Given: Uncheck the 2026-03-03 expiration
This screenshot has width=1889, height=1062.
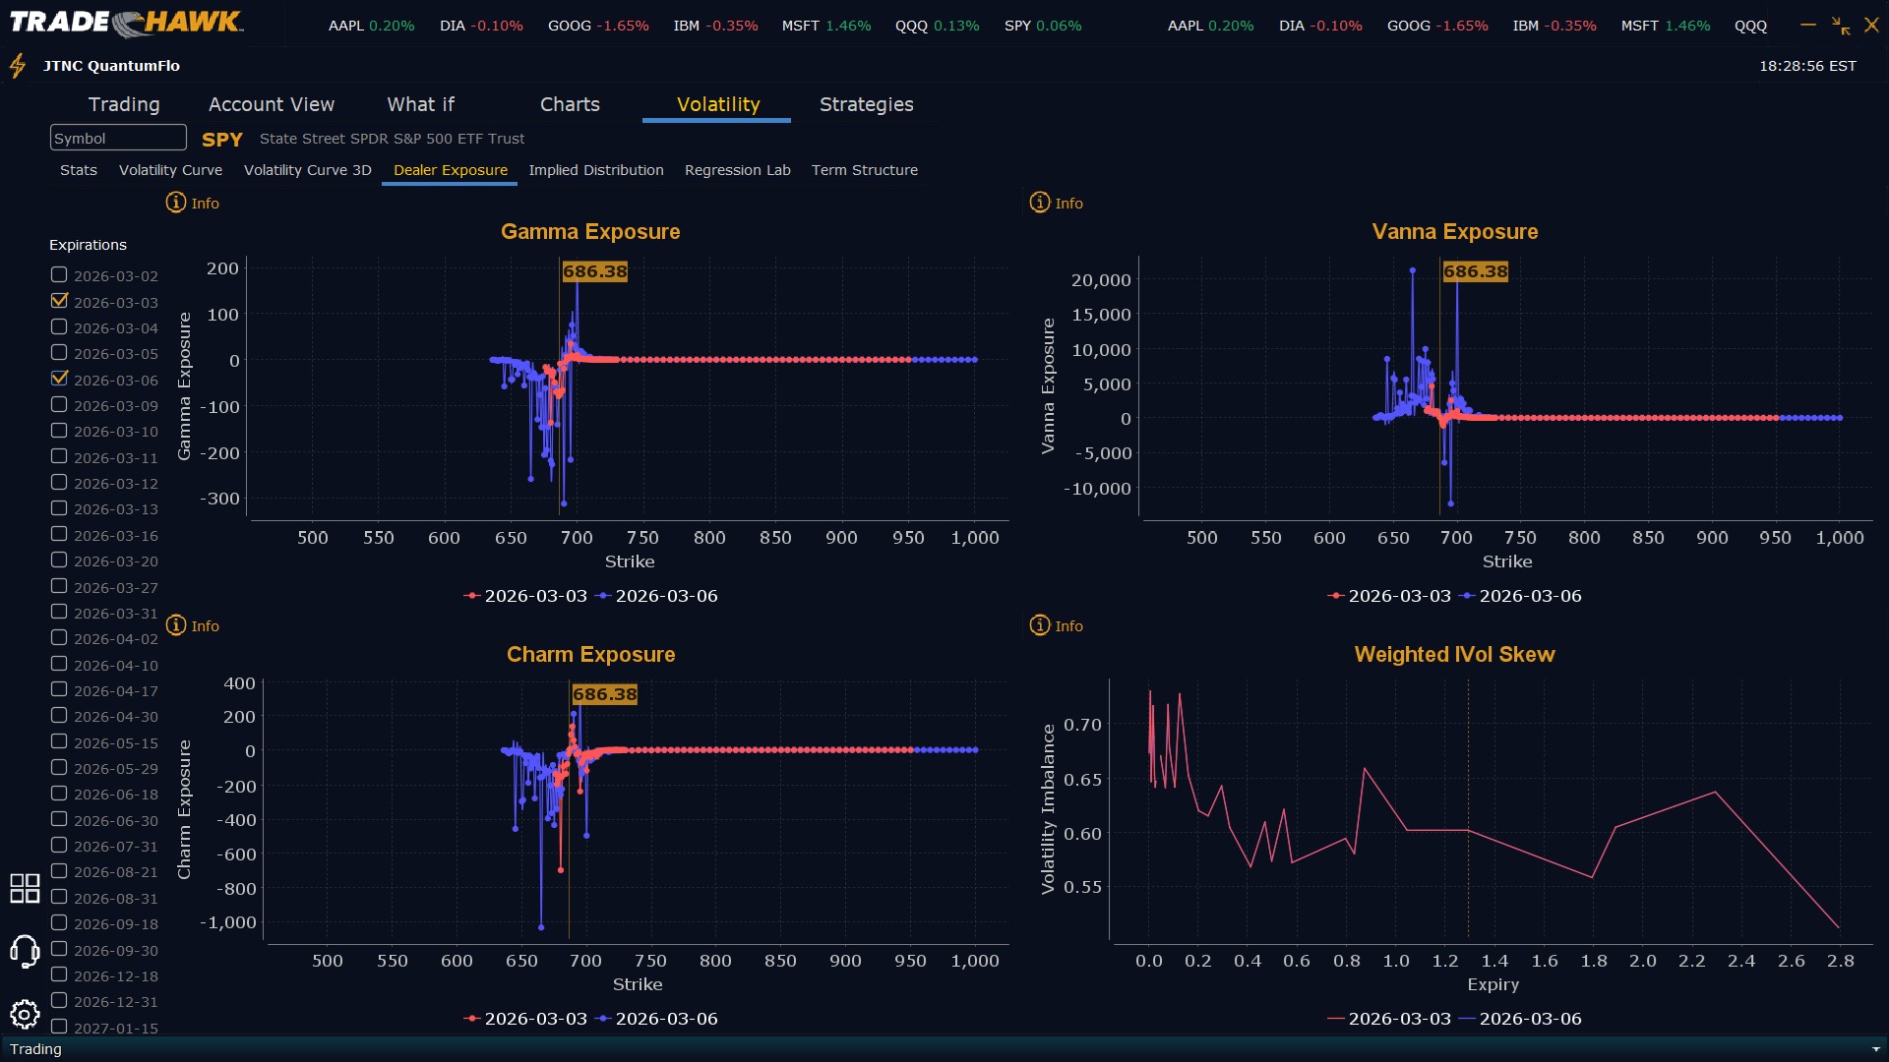Looking at the screenshot, I should (59, 301).
